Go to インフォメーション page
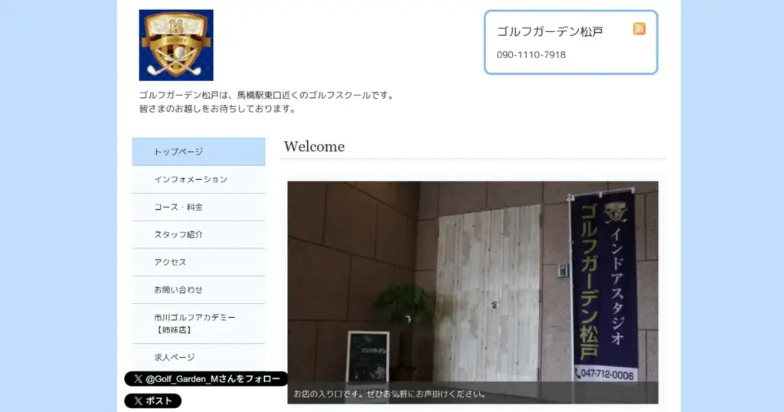Screen dimensions: 784x412 point(198,179)
